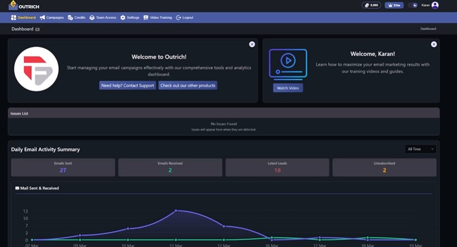Open the Campaigns menu item
This screenshot has width=457, height=247.
click(x=52, y=18)
